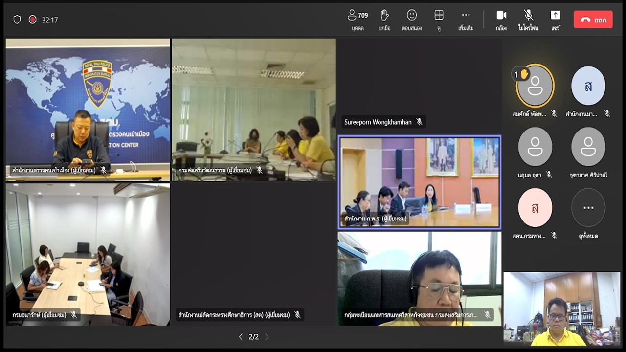626x352 pixels.
Task: Raise hand using the hand icon
Action: pyautogui.click(x=384, y=20)
